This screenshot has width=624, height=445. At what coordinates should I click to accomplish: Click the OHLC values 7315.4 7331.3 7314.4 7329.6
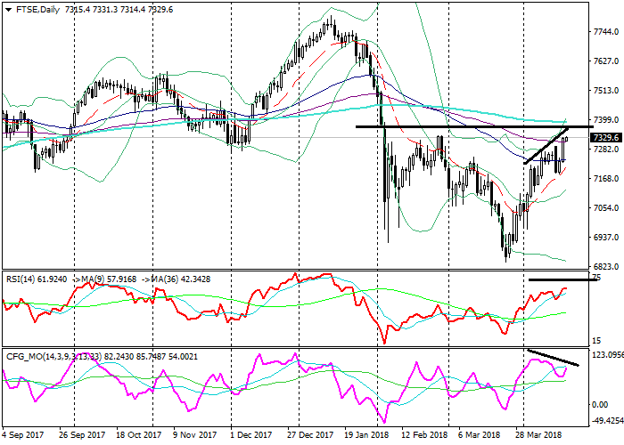[x=119, y=10]
